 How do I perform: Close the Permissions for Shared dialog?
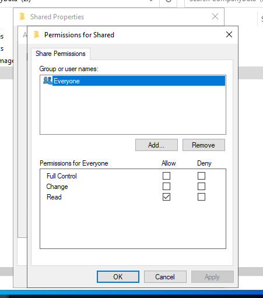229,34
